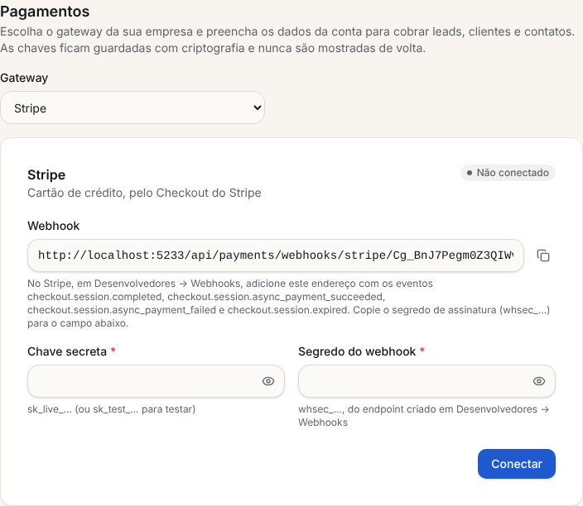Click 'As chaves ficam guardadas com criptografia' text
Viewport: 583px width, 506px height.
(213, 48)
